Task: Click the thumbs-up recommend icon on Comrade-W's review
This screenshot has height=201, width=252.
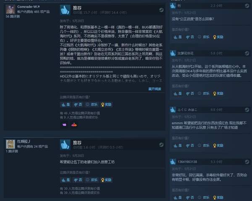Action: tap(65, 10)
